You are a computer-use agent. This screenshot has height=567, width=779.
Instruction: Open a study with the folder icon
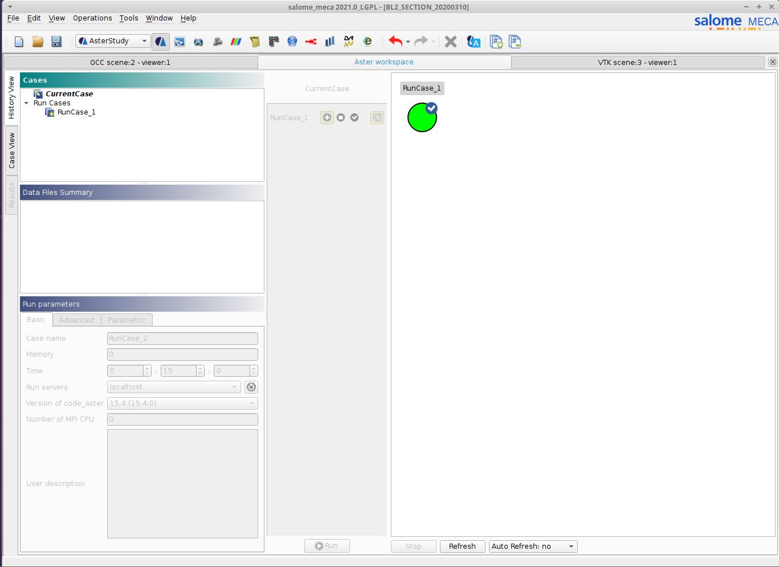tap(38, 42)
